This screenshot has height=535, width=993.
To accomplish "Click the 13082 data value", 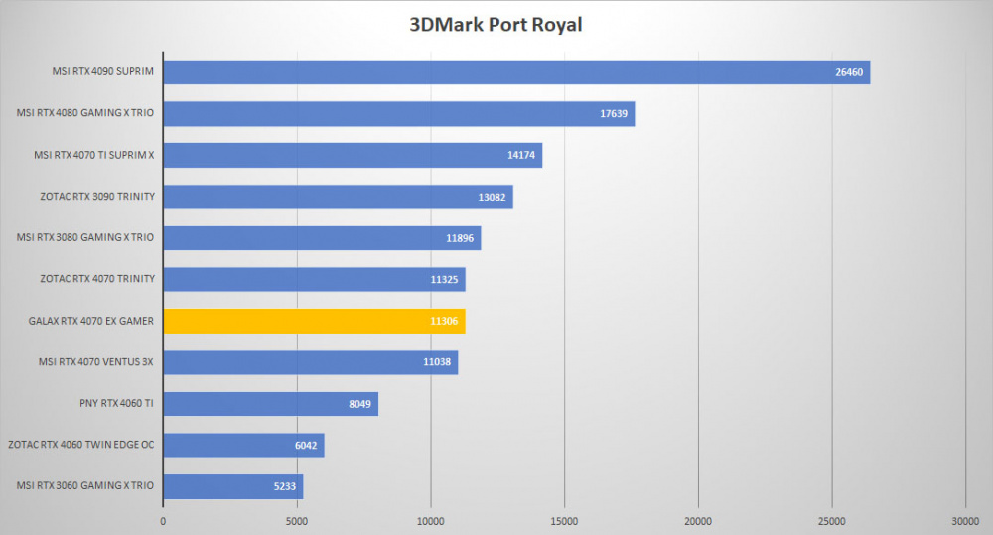I will click(493, 197).
